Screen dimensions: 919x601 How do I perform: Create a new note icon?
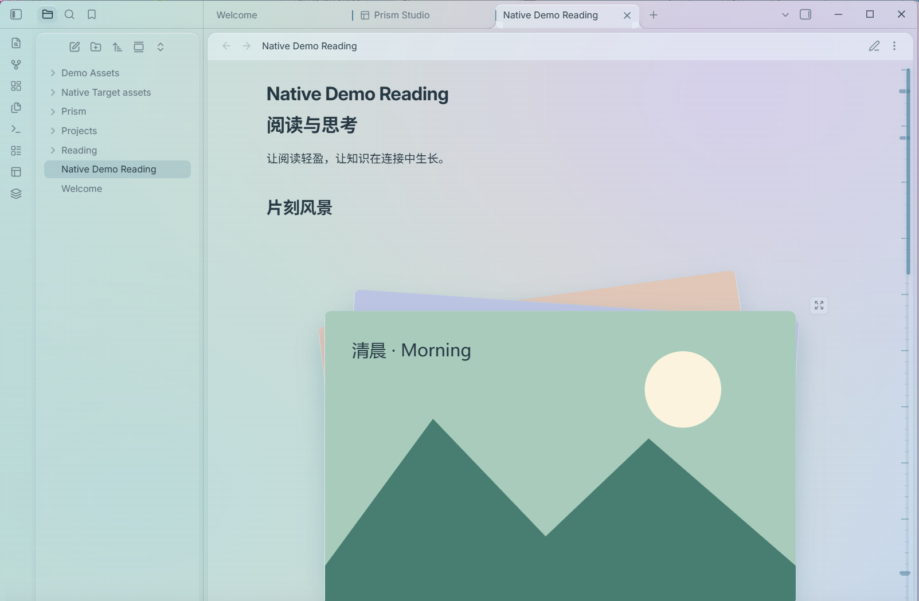(75, 47)
